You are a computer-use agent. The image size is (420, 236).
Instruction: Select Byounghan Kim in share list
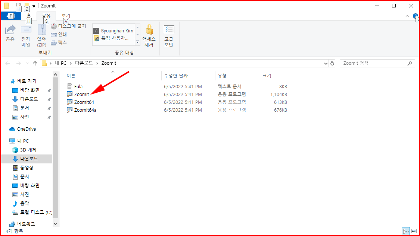[x=113, y=31]
